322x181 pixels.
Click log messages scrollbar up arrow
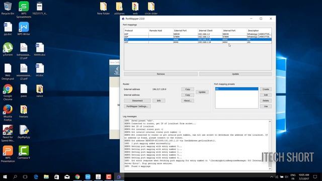tap(270, 122)
